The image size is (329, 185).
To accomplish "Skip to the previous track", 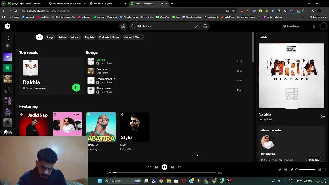I will [156, 167].
